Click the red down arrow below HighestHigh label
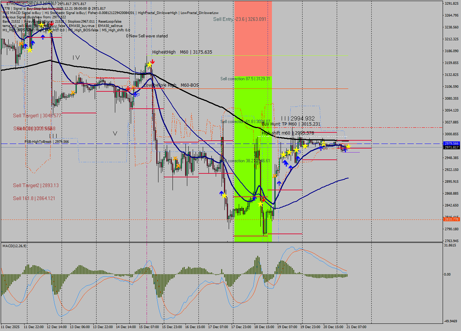This screenshot has height=331, width=461. coord(152,62)
